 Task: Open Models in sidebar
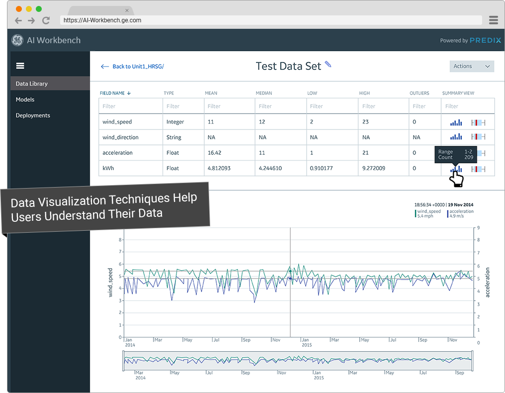tap(25, 99)
